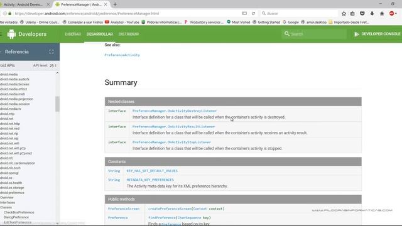Viewport: 402px width, 226px height.
Task: Open Píldoras Informáticas bookmark
Action: (x=162, y=23)
